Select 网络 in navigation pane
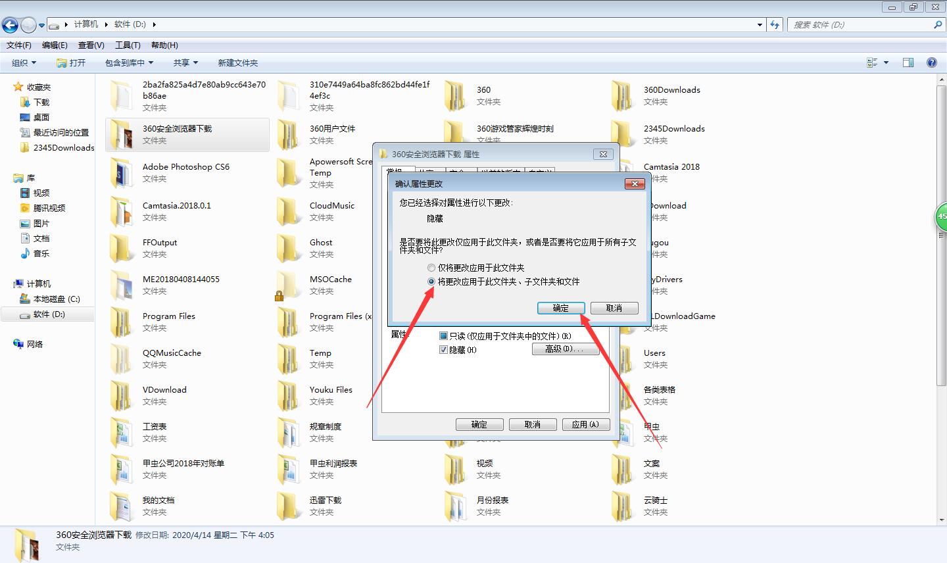This screenshot has width=947, height=563. (x=28, y=344)
